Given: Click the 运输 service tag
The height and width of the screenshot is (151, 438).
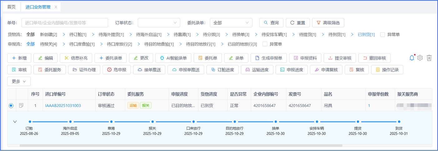Looking at the screenshot, I should tap(133, 106).
